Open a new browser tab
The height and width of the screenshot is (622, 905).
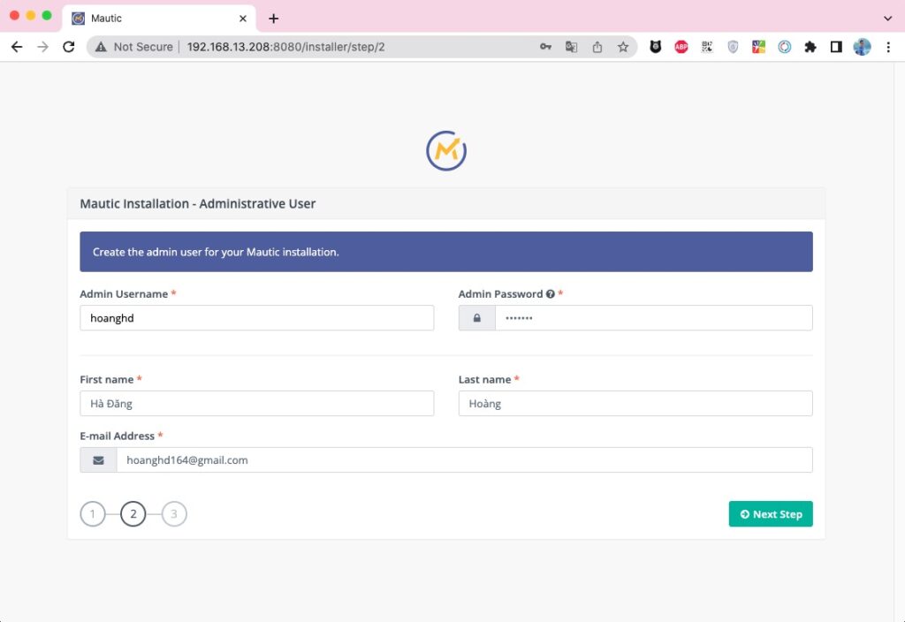[x=274, y=19]
